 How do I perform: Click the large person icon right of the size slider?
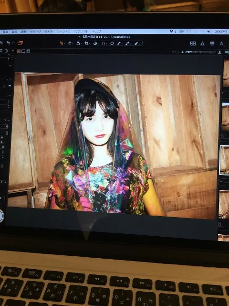(219, 52)
